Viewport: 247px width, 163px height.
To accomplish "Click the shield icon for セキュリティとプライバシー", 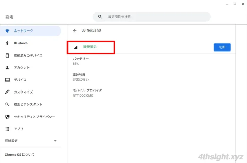I will tap(7, 117).
